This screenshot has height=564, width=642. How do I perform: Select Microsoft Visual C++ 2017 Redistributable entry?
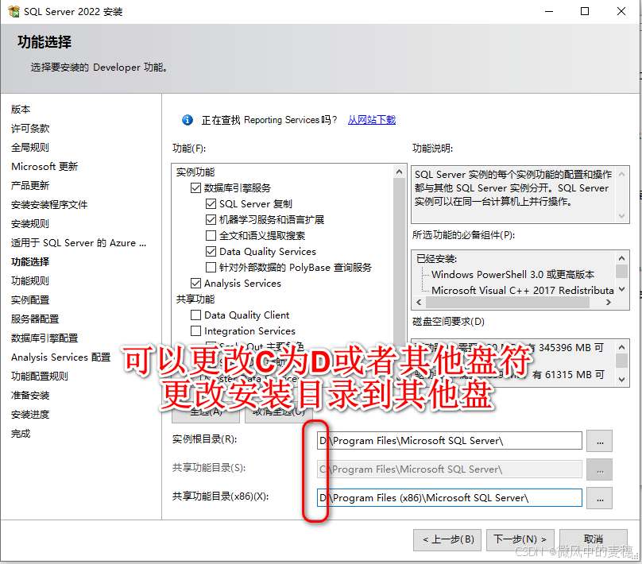pos(523,290)
